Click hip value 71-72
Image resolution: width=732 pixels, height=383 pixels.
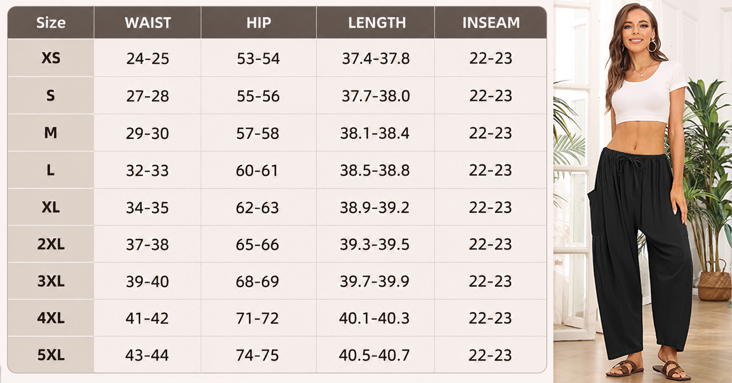[257, 318]
